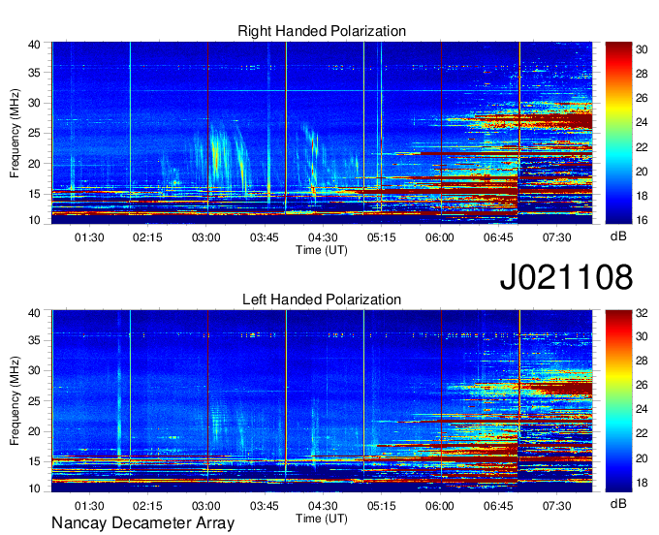Viewport: 659px width, 535px height.
Task: Click the 'Nancay Decameter Array' caption
Action: pyautogui.click(x=142, y=523)
